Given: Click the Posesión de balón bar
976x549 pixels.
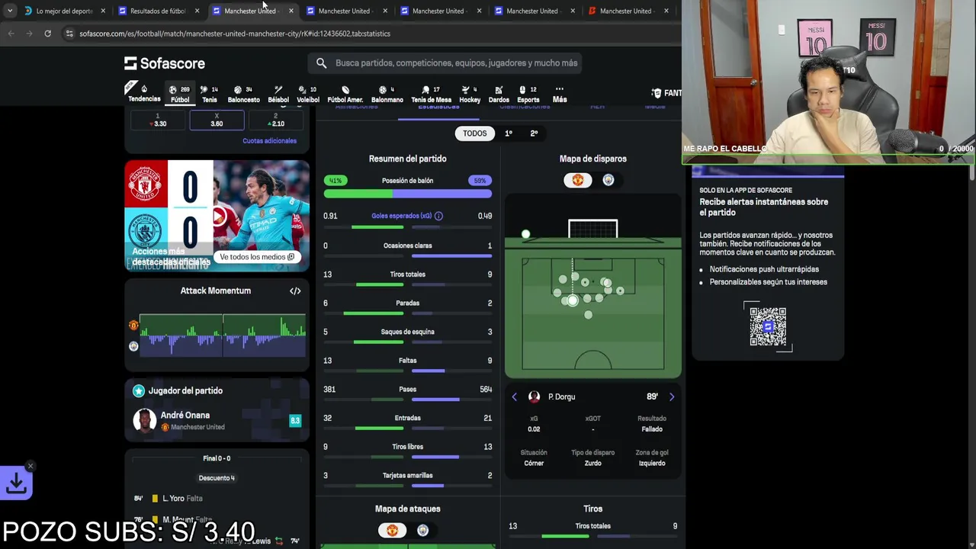Looking at the screenshot, I should tap(407, 194).
